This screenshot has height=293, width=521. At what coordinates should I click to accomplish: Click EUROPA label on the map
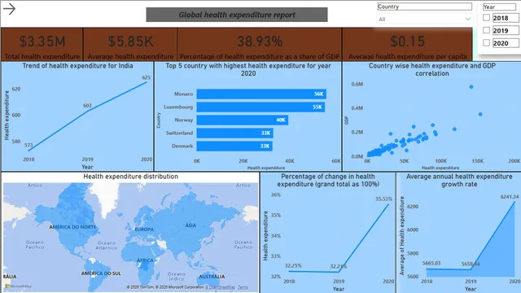pos(144,230)
